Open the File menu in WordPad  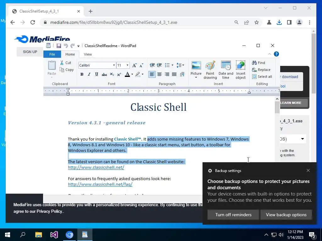tap(52, 54)
